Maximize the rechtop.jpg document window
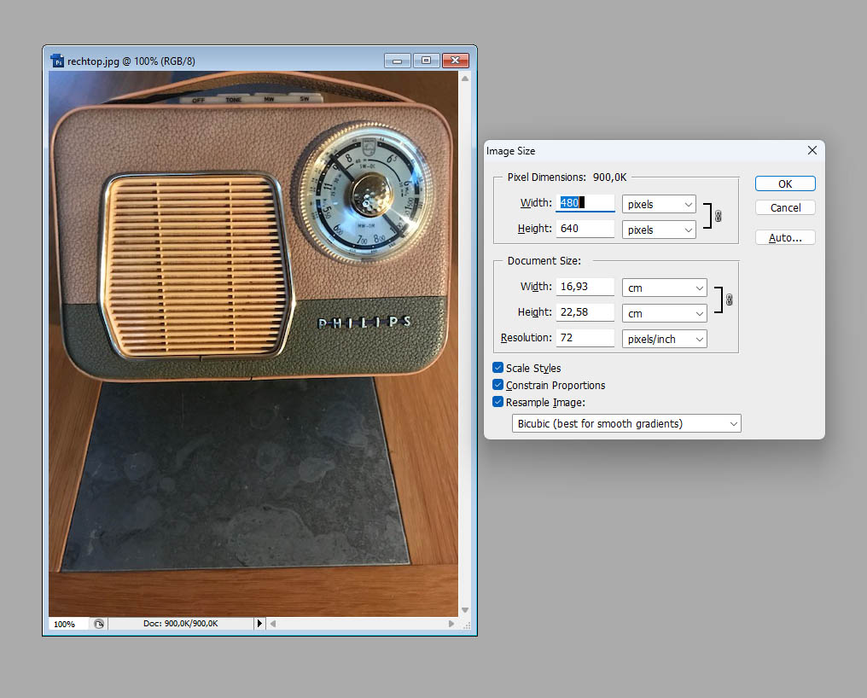 pos(426,61)
